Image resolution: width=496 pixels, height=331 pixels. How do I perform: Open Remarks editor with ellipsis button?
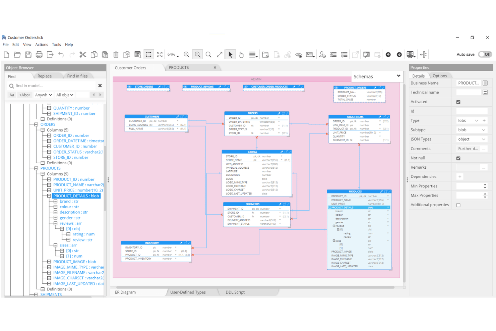[484, 167]
